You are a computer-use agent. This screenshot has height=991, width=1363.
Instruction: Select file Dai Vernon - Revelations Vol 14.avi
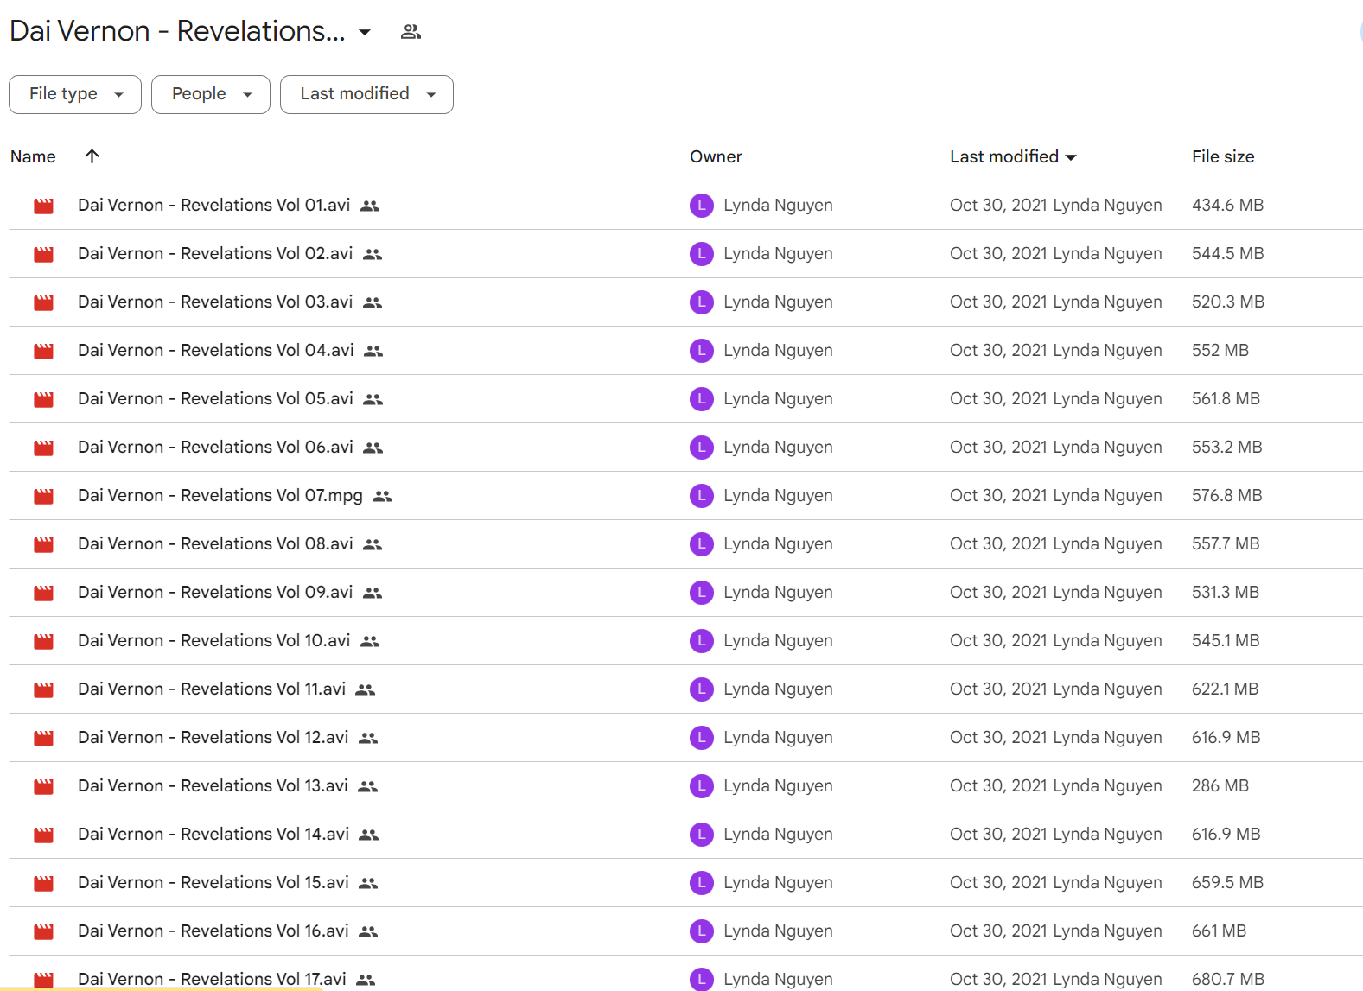[213, 835]
